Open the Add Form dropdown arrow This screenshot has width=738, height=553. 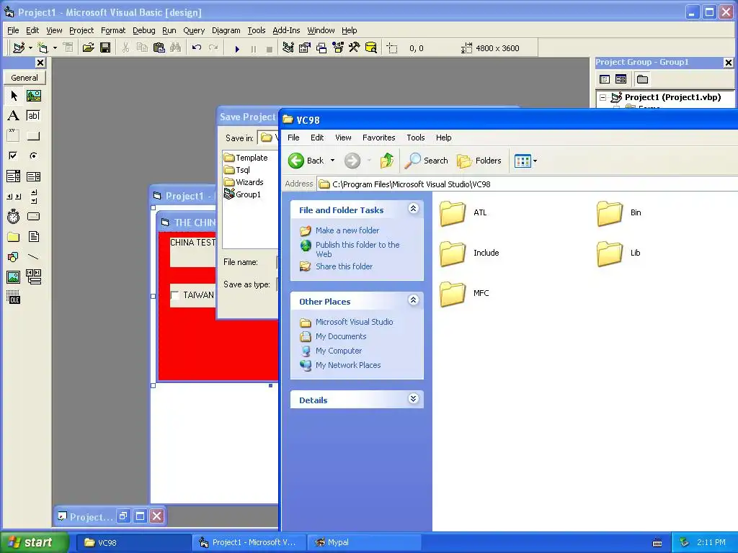coord(55,48)
